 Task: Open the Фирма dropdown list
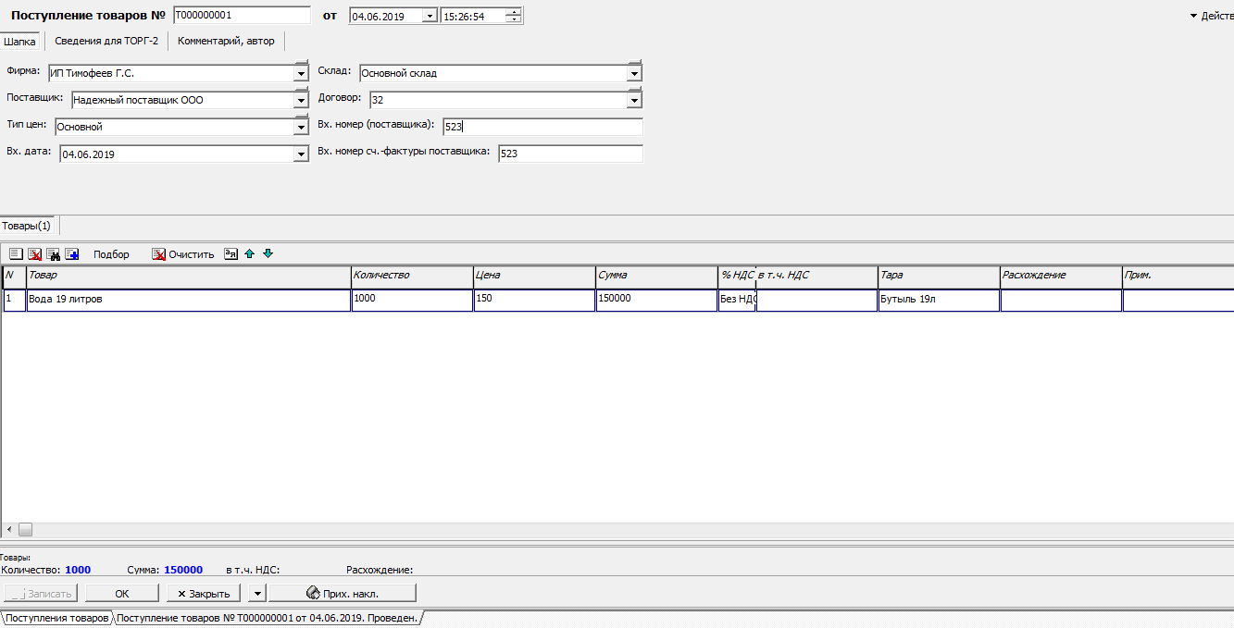click(301, 73)
